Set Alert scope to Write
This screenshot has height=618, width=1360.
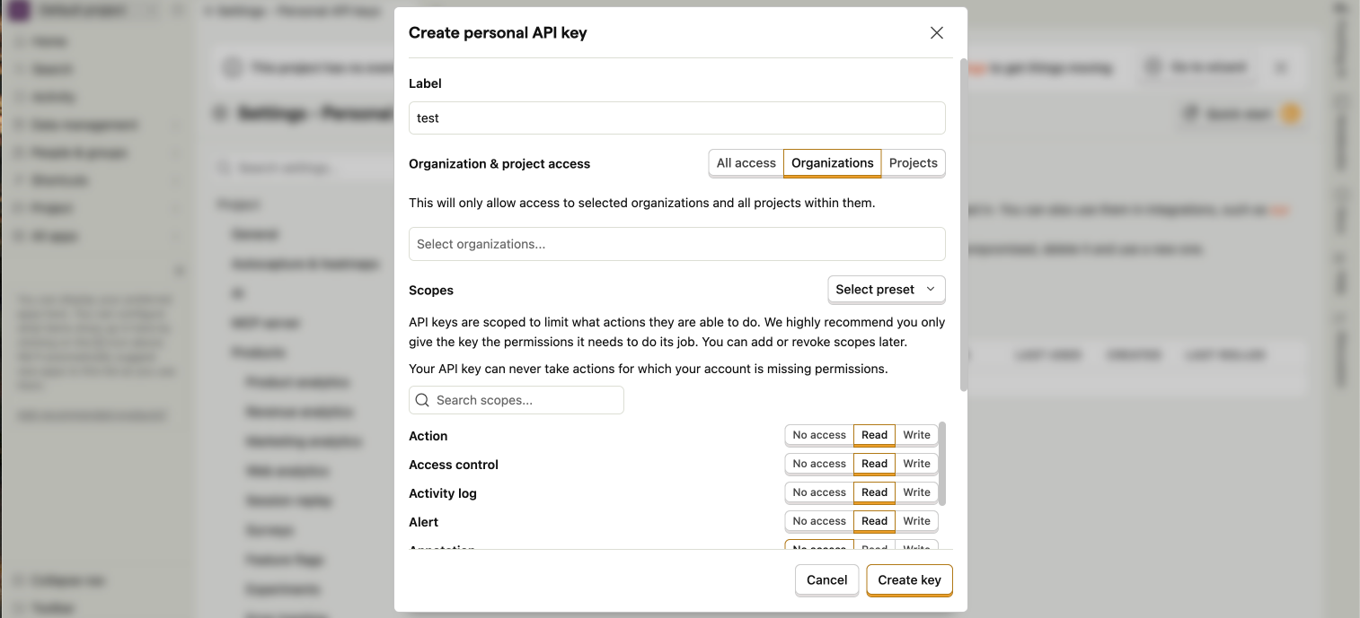[x=916, y=521]
